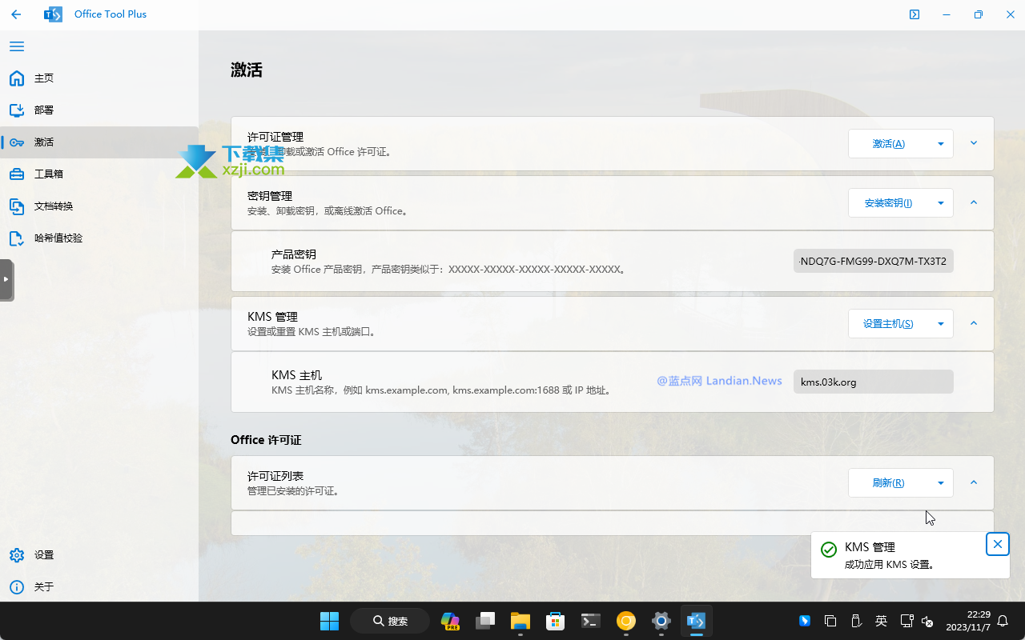Collapse the 许可证列表 section chevron
Viewport: 1025px width, 640px height.
click(x=974, y=482)
